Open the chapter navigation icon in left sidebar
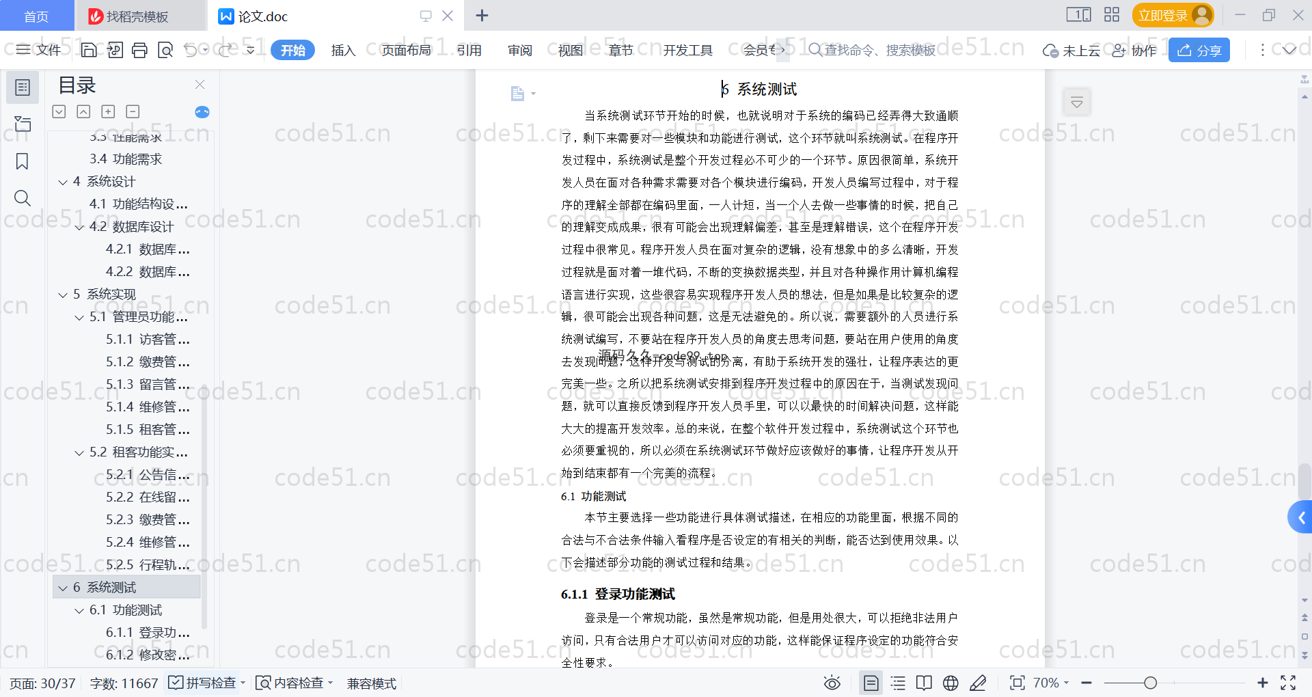 (x=23, y=124)
